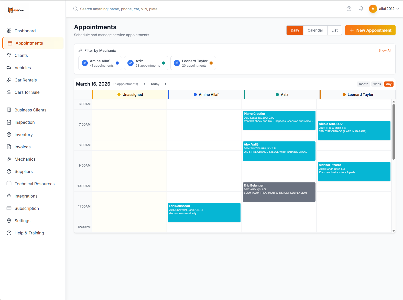Open Alex Vallè's Toyota Prius appointment
The width and height of the screenshot is (403, 300).
(279, 151)
